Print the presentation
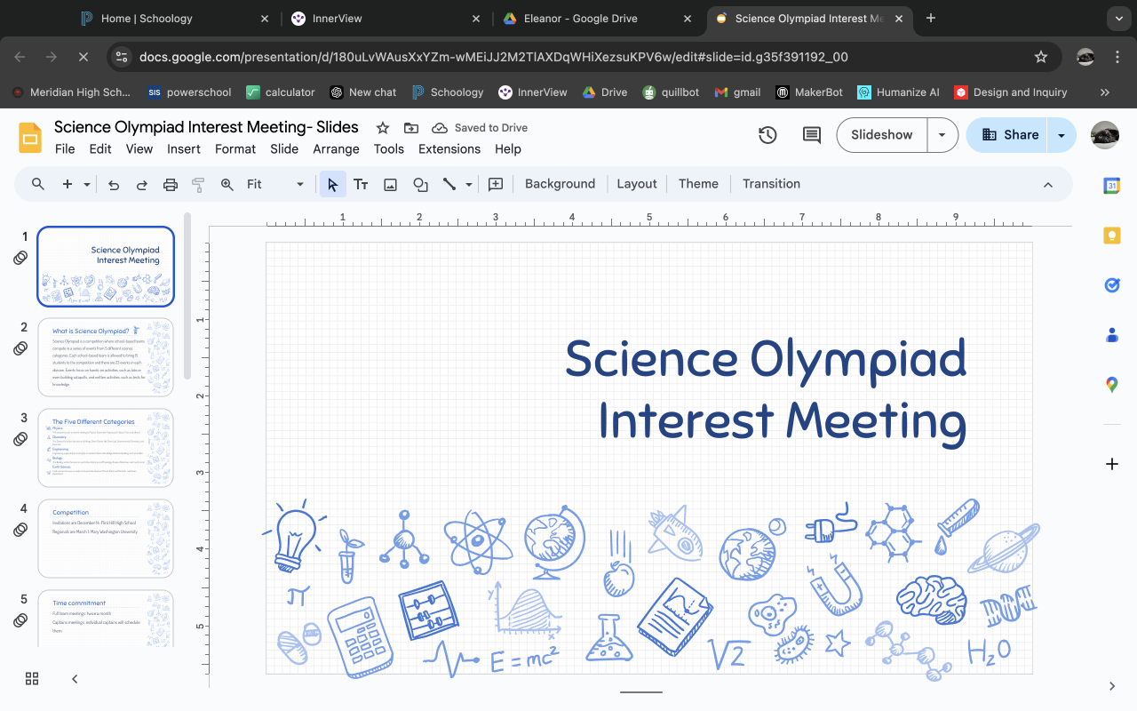 coord(171,184)
